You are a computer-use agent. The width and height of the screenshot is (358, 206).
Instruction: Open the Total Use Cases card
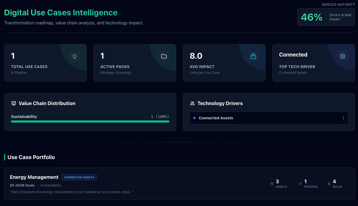(46, 63)
